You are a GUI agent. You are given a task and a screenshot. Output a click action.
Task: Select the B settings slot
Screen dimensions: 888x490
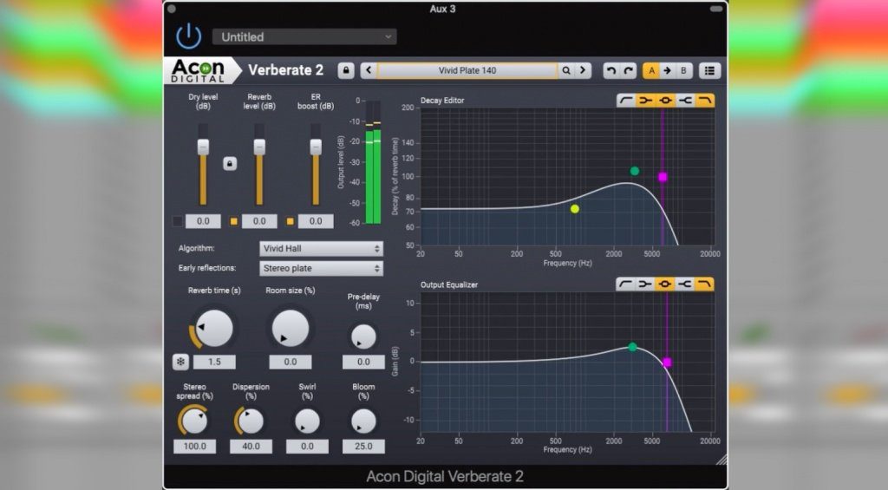pyautogui.click(x=683, y=71)
